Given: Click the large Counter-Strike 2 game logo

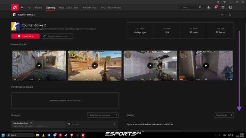Looking at the screenshot, I should [15, 26].
